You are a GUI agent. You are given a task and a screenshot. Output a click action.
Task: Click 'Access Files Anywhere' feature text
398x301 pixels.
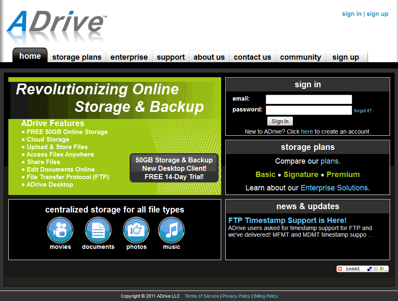60,154
